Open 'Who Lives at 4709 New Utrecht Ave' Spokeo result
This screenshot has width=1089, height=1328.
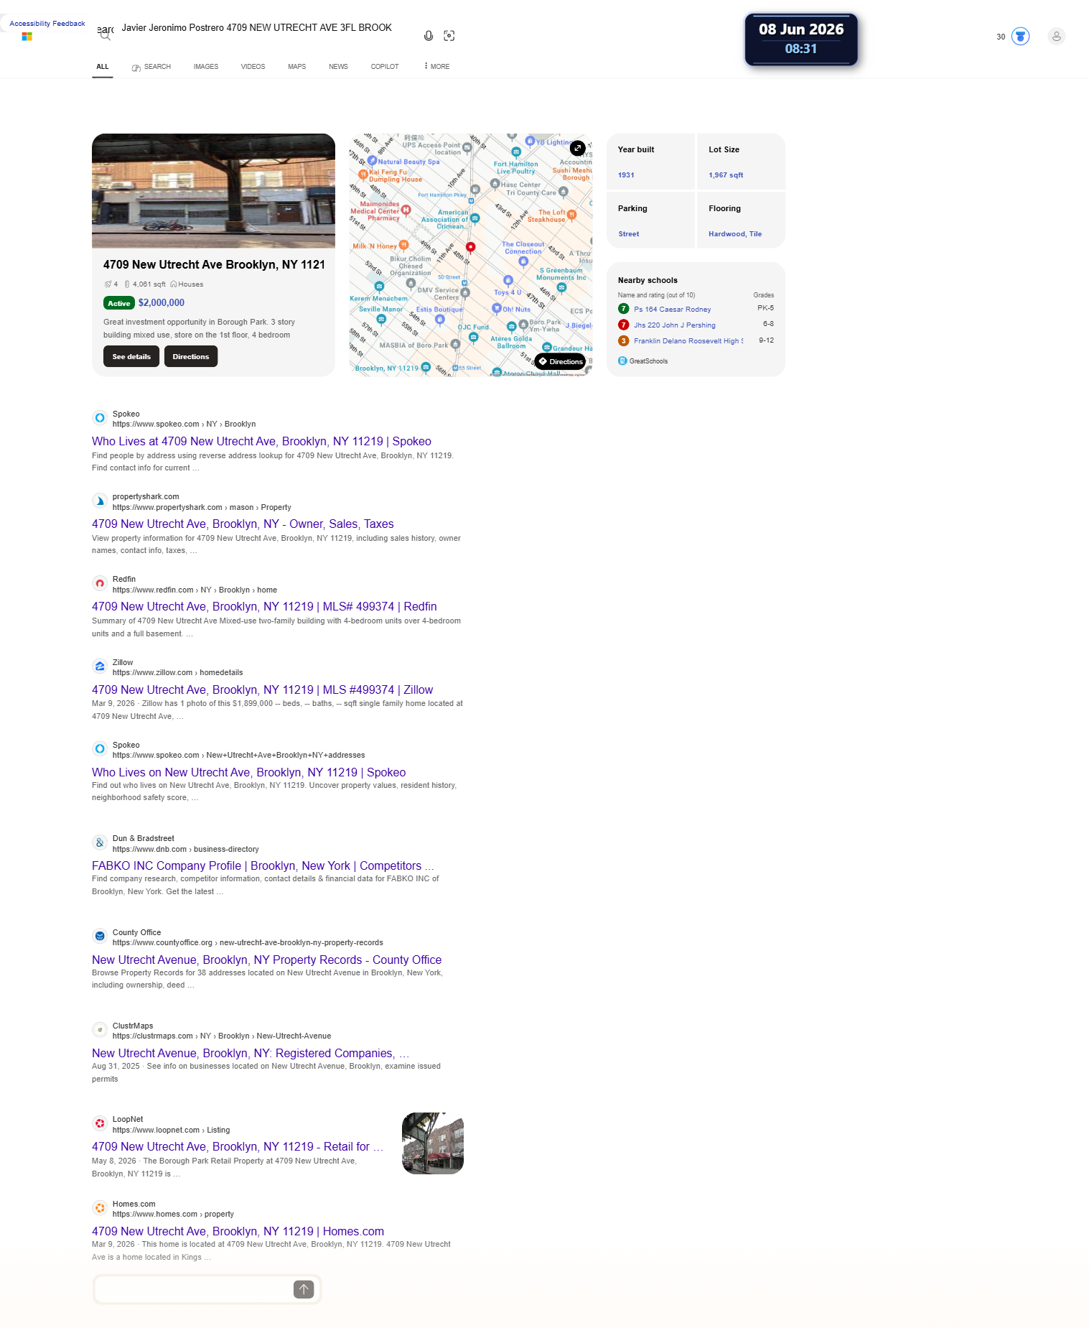(261, 441)
